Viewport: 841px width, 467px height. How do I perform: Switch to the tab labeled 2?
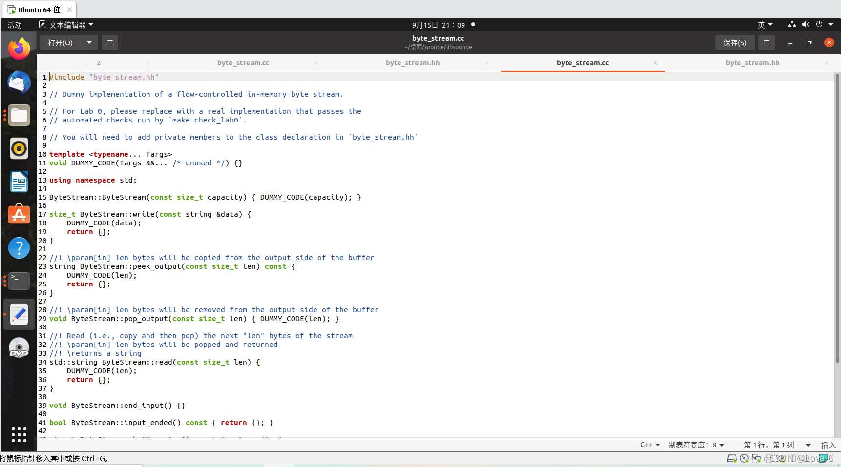tap(99, 63)
